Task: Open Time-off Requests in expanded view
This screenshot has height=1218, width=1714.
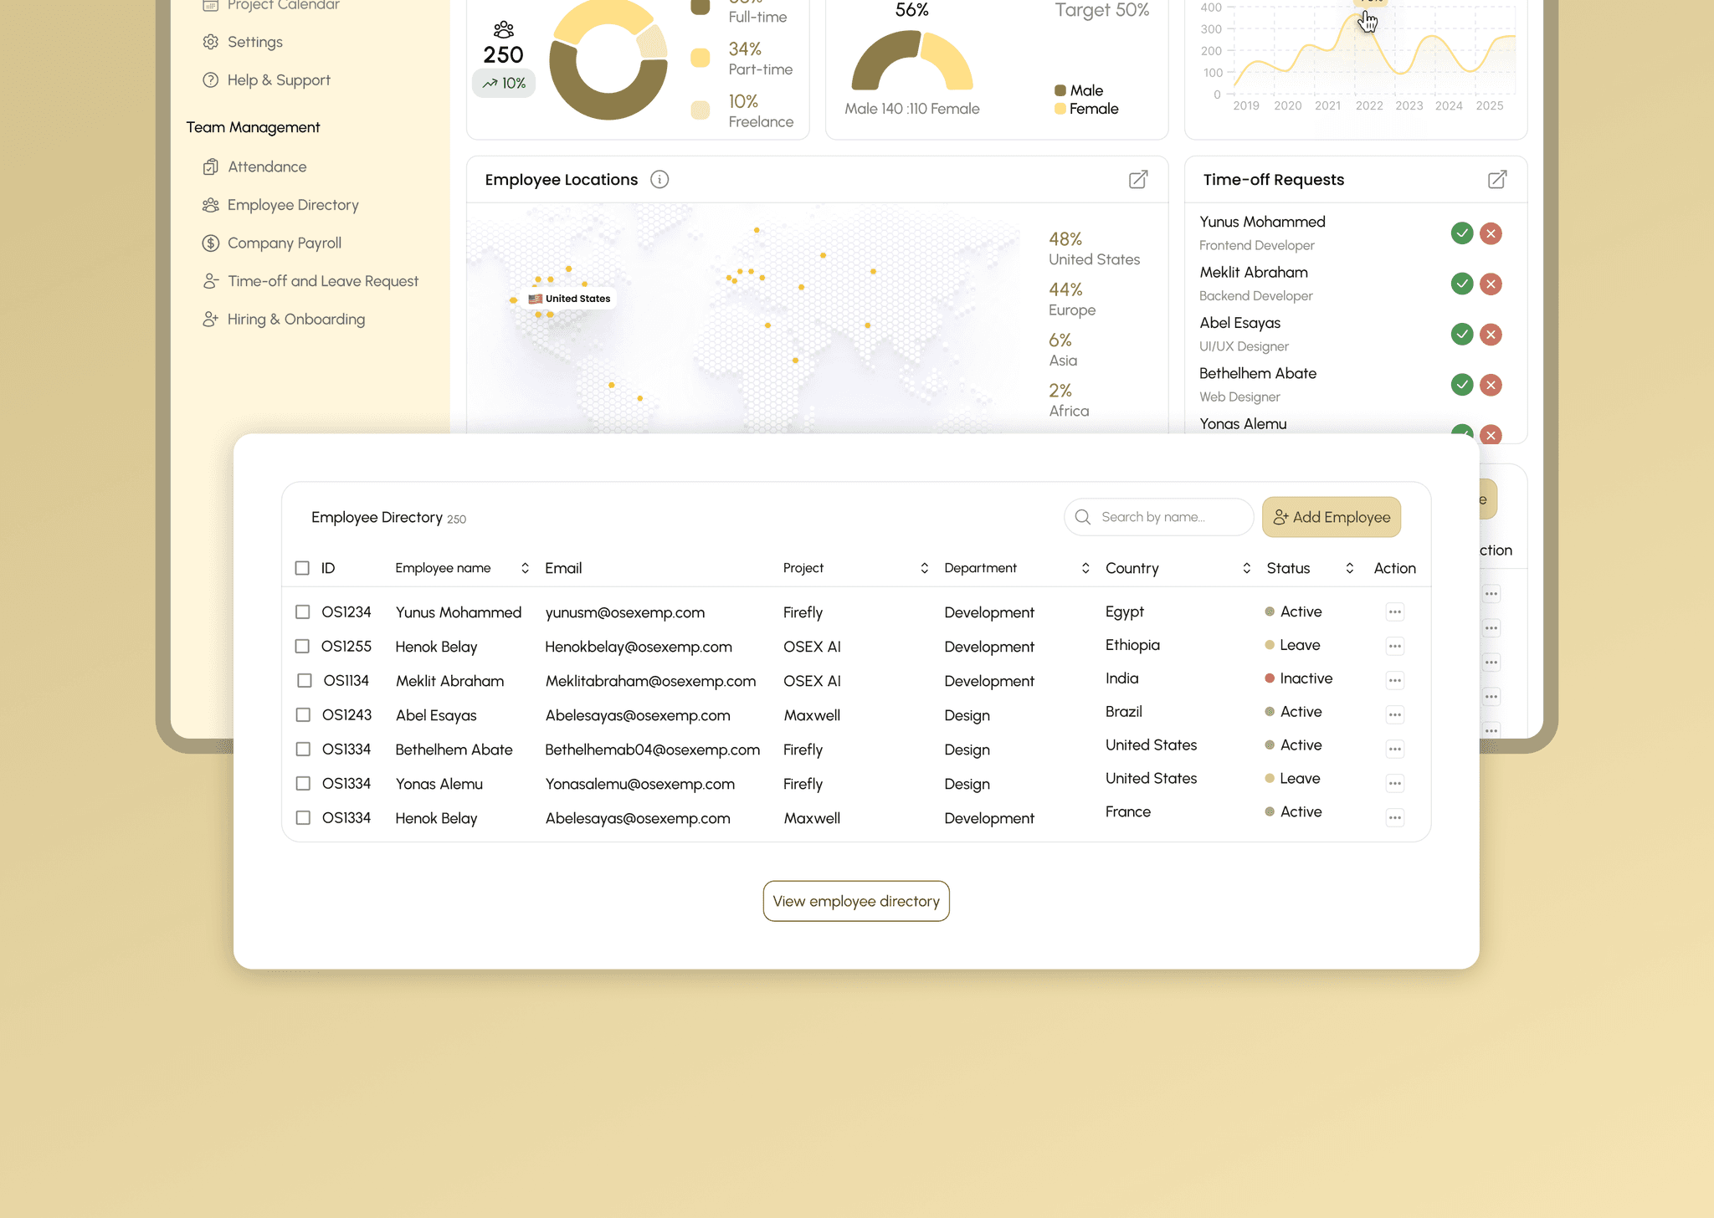Action: tap(1497, 180)
